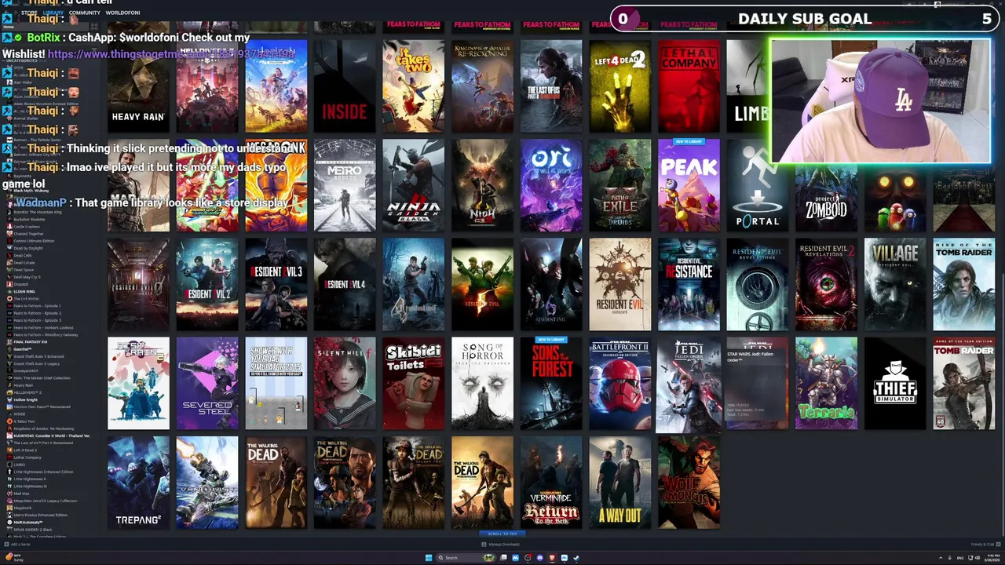Open the volume control in system tray
Viewport: 1005px width, 565px height.
(x=978, y=558)
